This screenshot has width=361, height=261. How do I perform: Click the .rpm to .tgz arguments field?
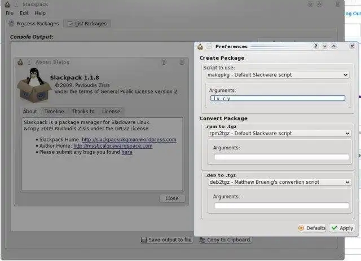coord(281,157)
